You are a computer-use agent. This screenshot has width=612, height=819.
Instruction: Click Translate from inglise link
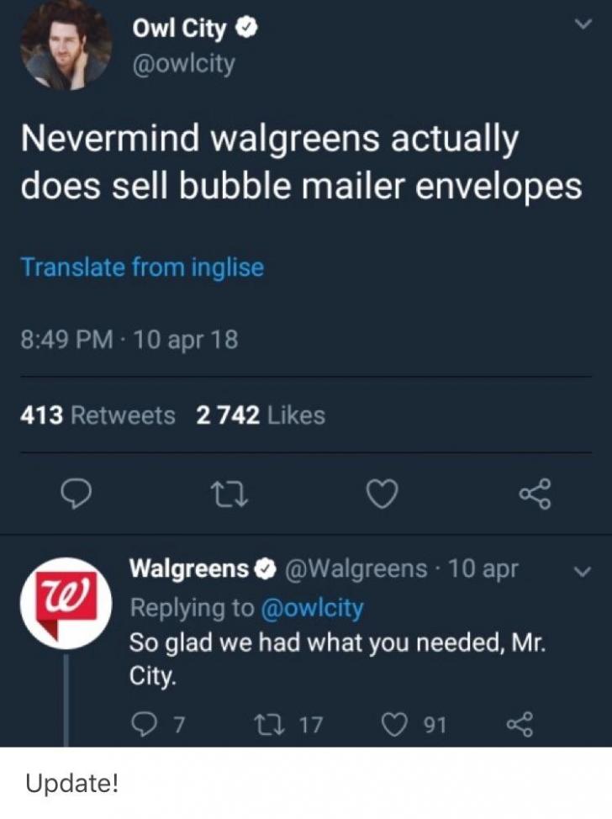coord(143,267)
